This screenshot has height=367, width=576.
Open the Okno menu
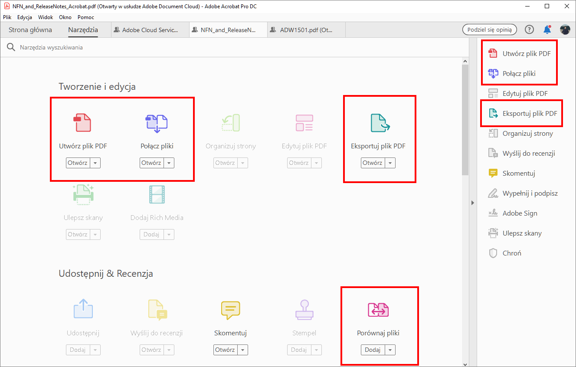[x=65, y=17]
